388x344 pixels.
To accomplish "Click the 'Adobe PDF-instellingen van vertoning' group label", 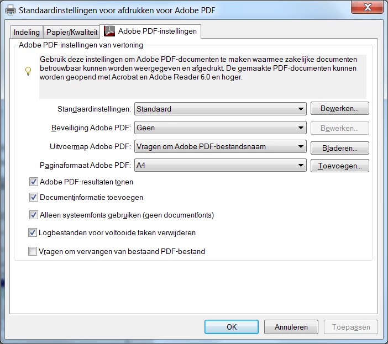I will tap(81, 45).
